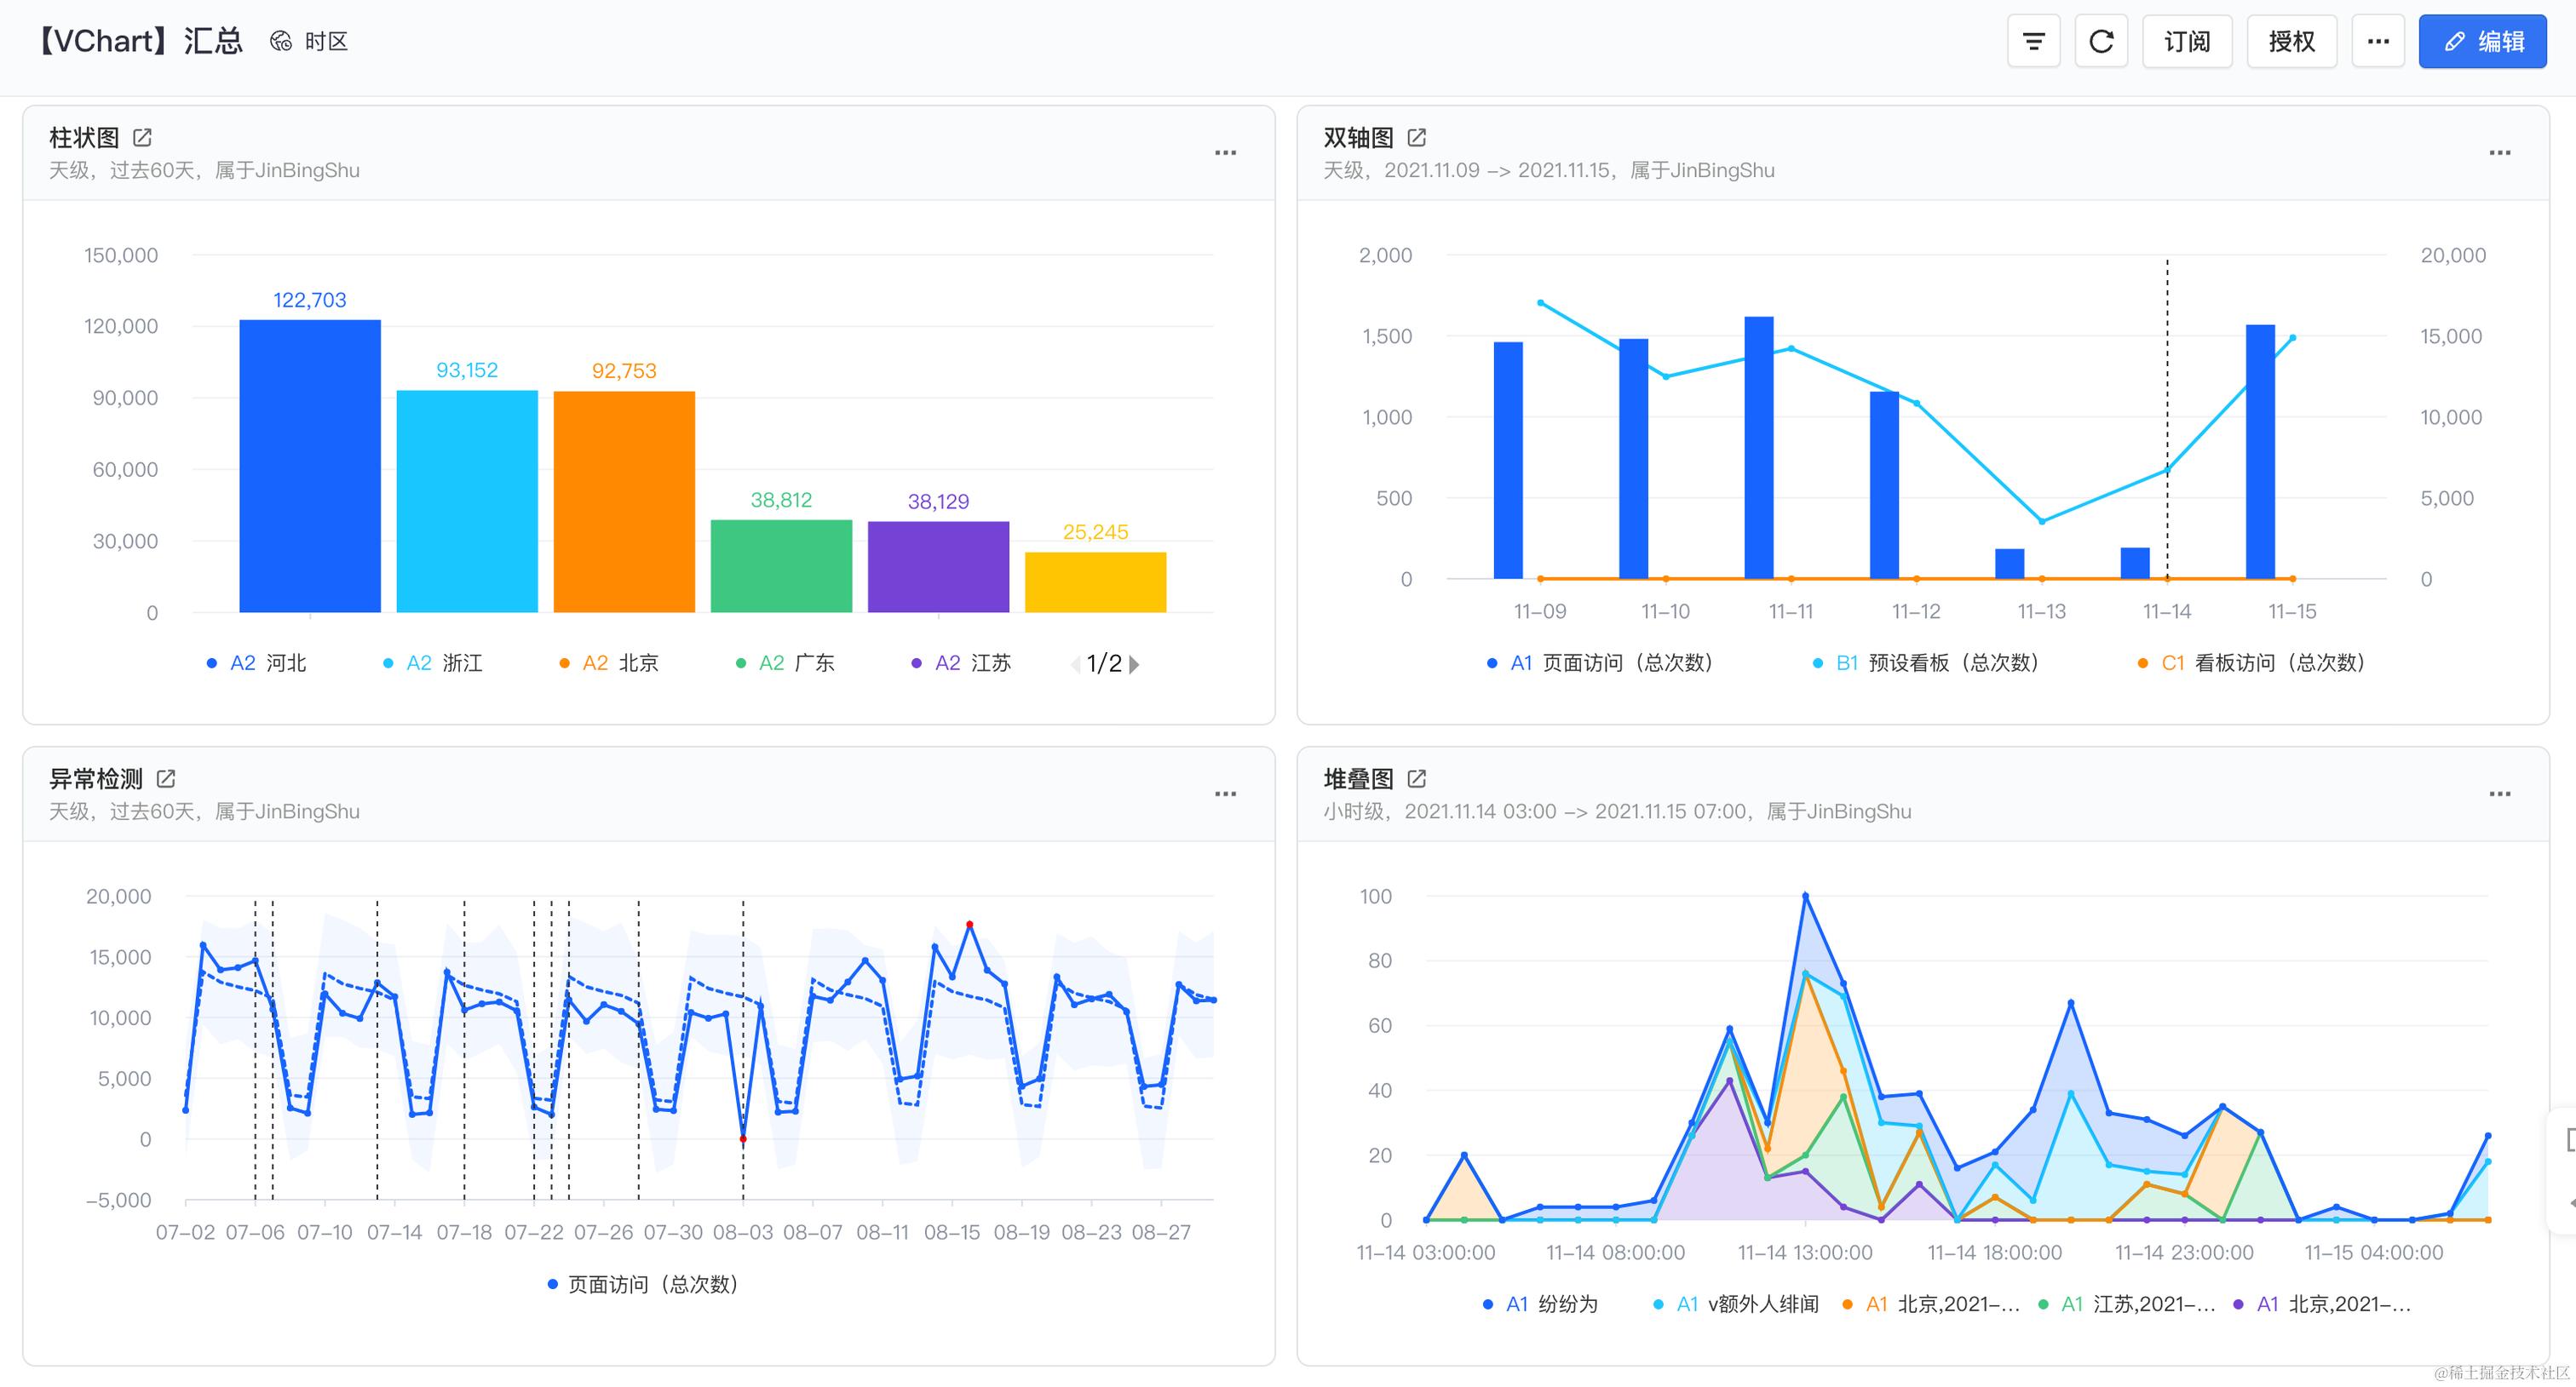Click the 时区 timezone globe icon

(x=281, y=41)
